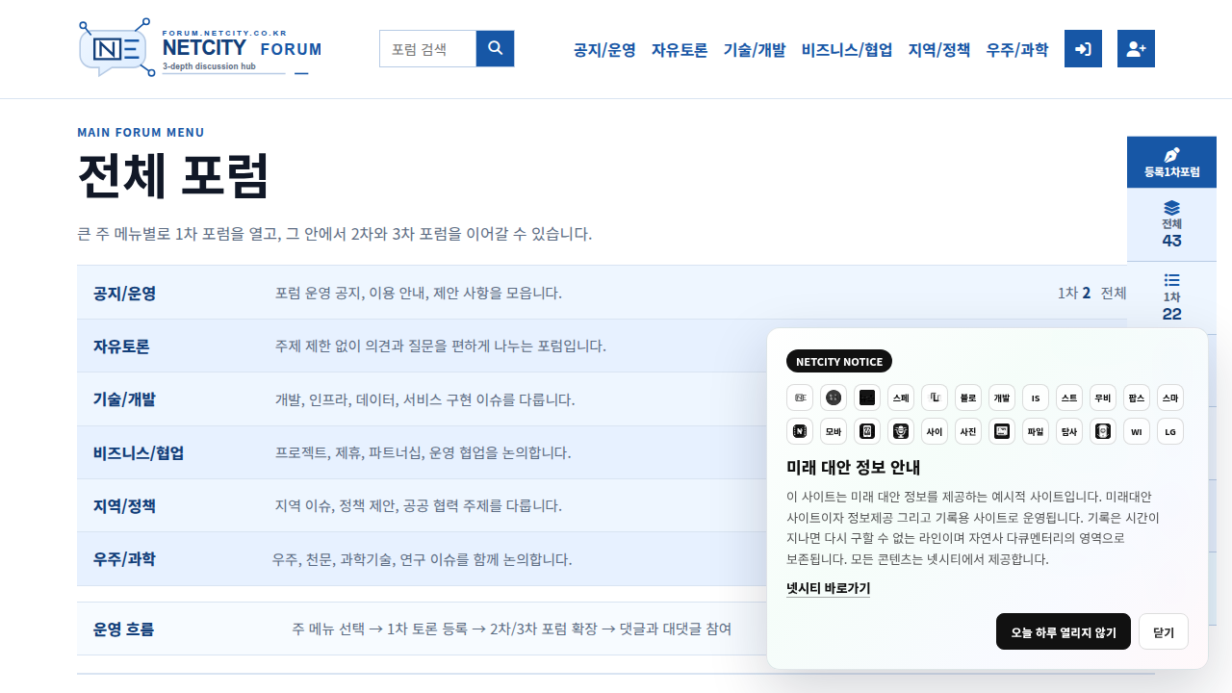The image size is (1232, 693).
Task: Click the search magnifier button
Action: click(x=496, y=48)
